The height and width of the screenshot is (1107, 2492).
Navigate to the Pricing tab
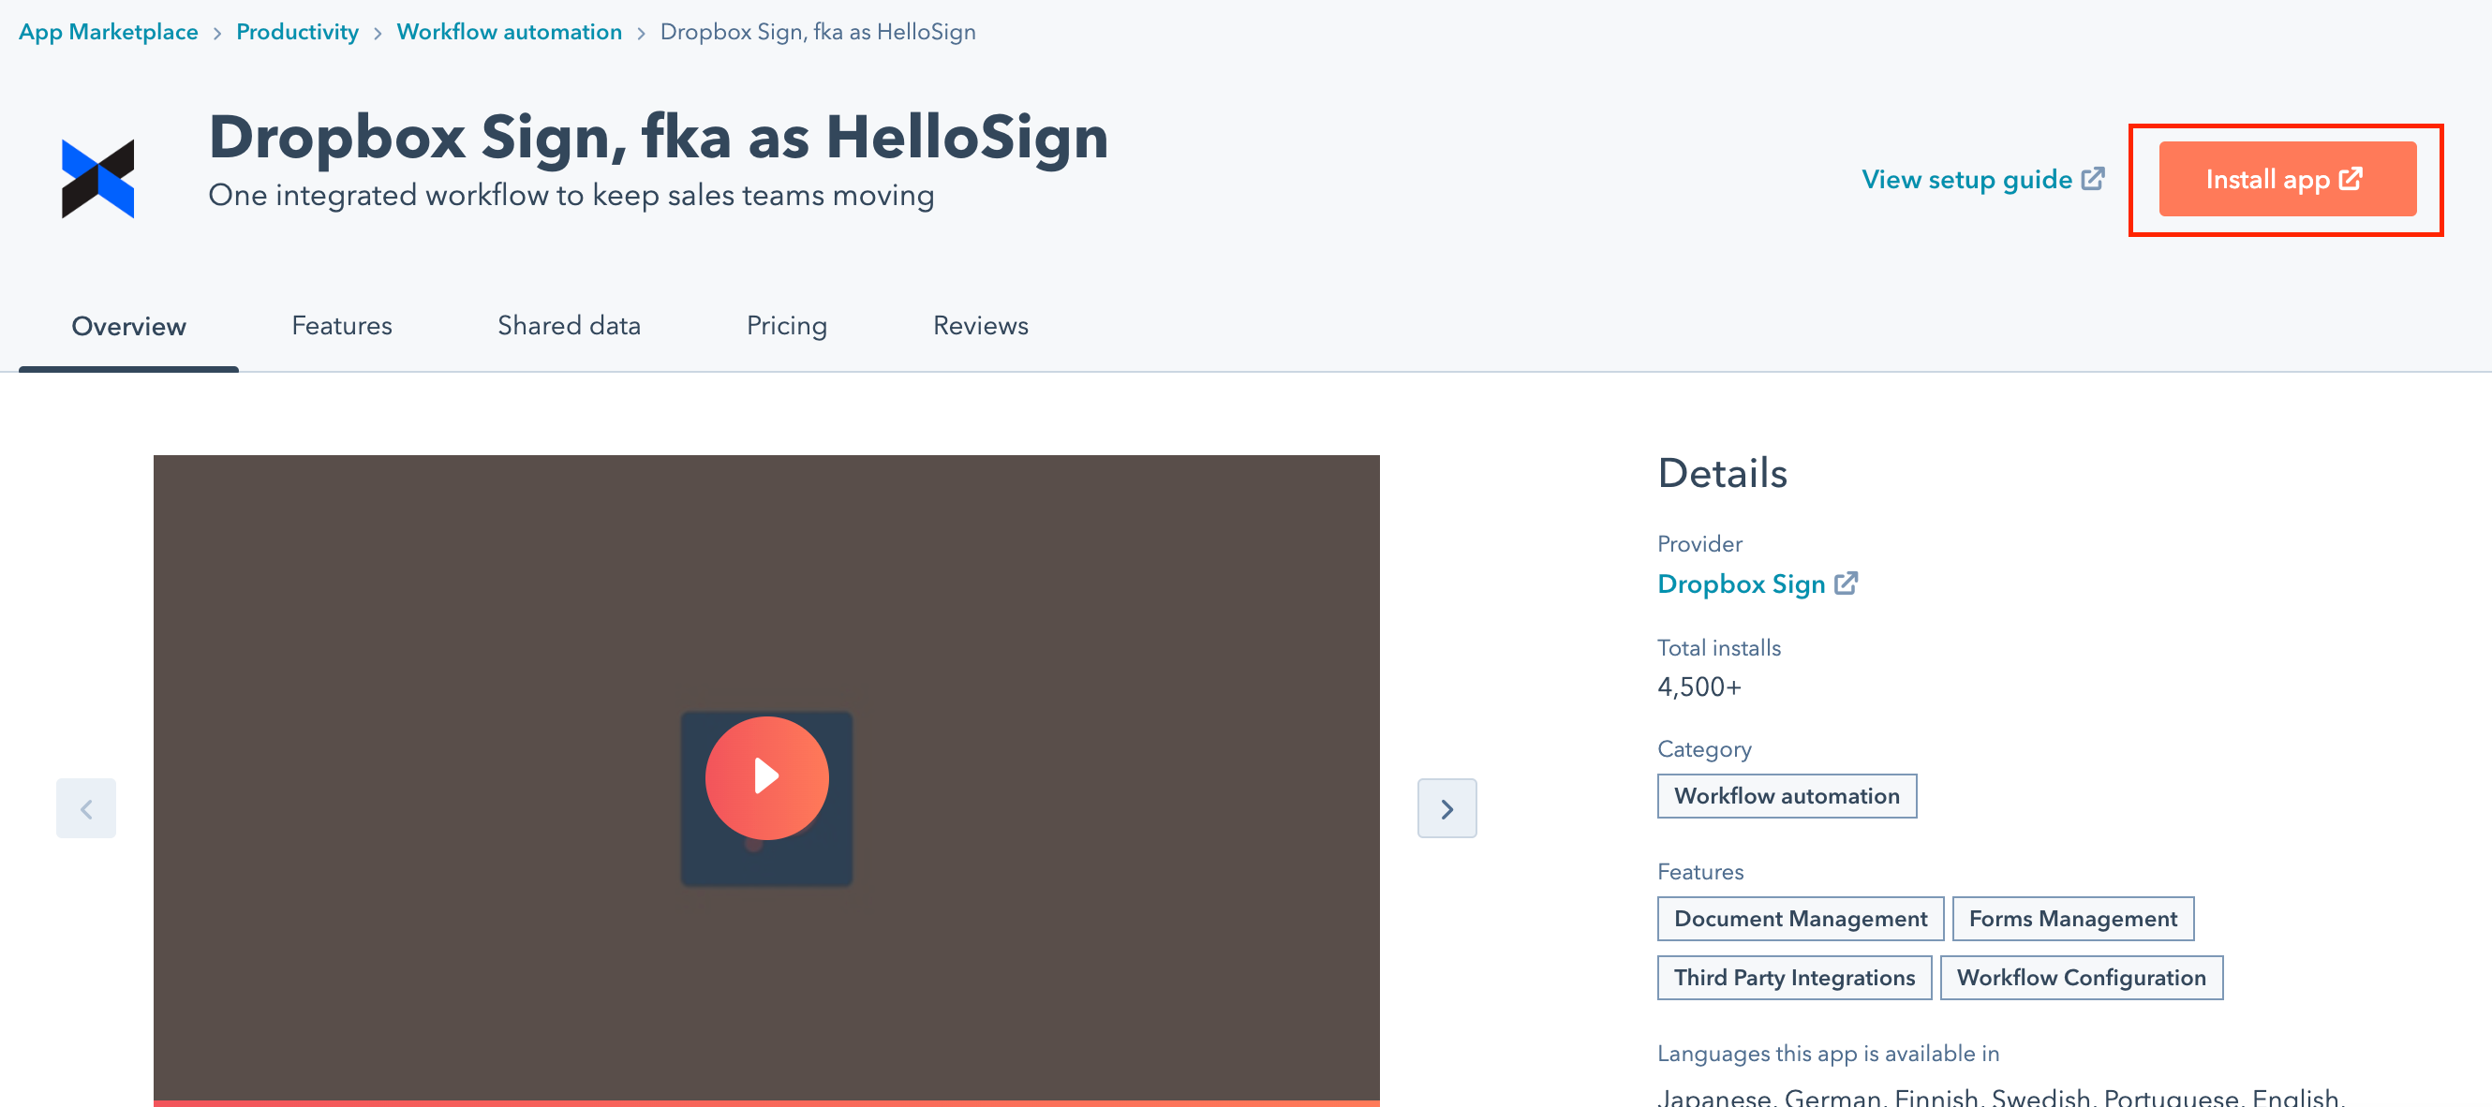tap(785, 326)
